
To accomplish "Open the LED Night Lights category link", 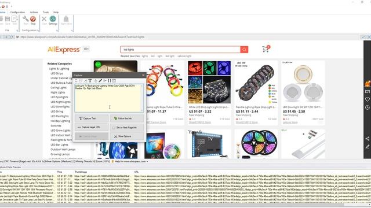I will [60, 102].
